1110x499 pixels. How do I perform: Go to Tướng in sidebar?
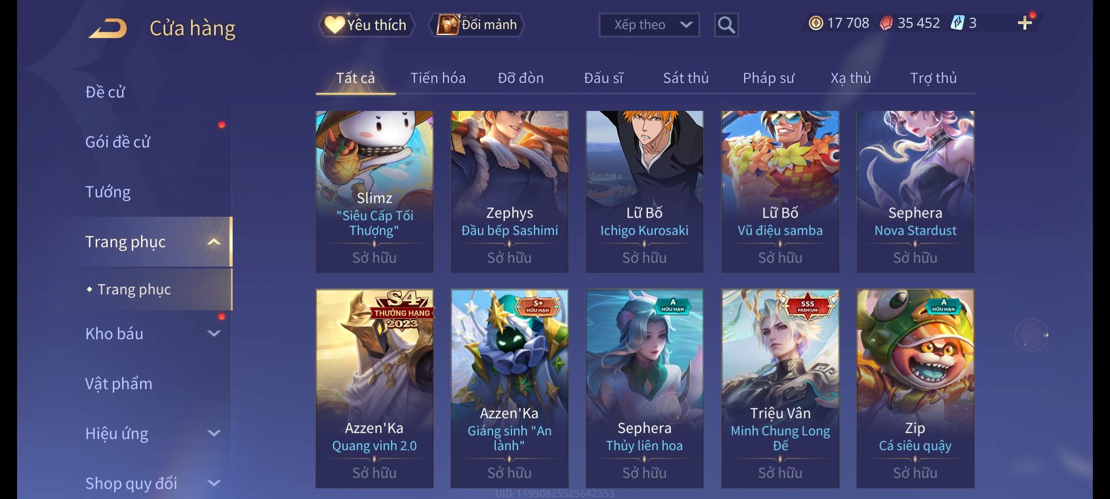click(x=108, y=192)
